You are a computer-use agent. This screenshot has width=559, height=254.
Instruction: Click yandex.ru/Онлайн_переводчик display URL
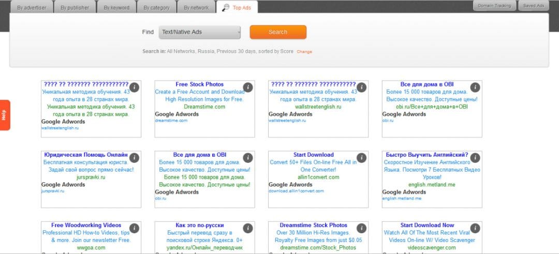point(204,248)
